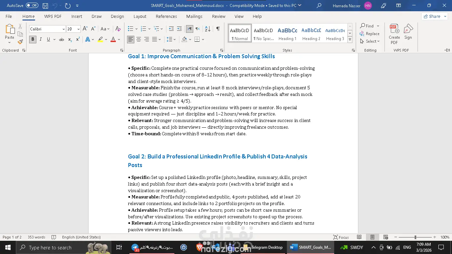Open the Review tab

219,16
